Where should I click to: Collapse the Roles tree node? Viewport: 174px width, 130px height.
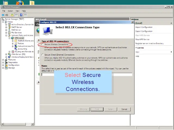3,22
